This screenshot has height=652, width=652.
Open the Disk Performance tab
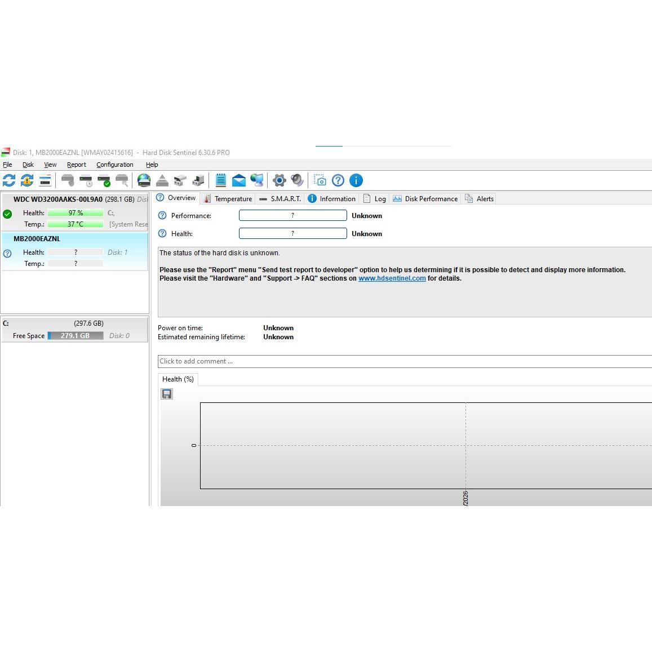pyautogui.click(x=425, y=199)
